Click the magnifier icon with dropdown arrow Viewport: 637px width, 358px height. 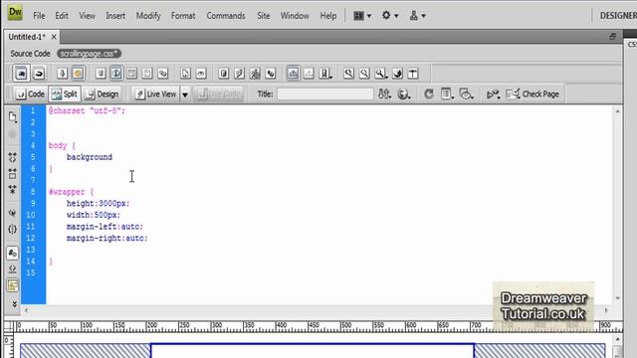380,74
